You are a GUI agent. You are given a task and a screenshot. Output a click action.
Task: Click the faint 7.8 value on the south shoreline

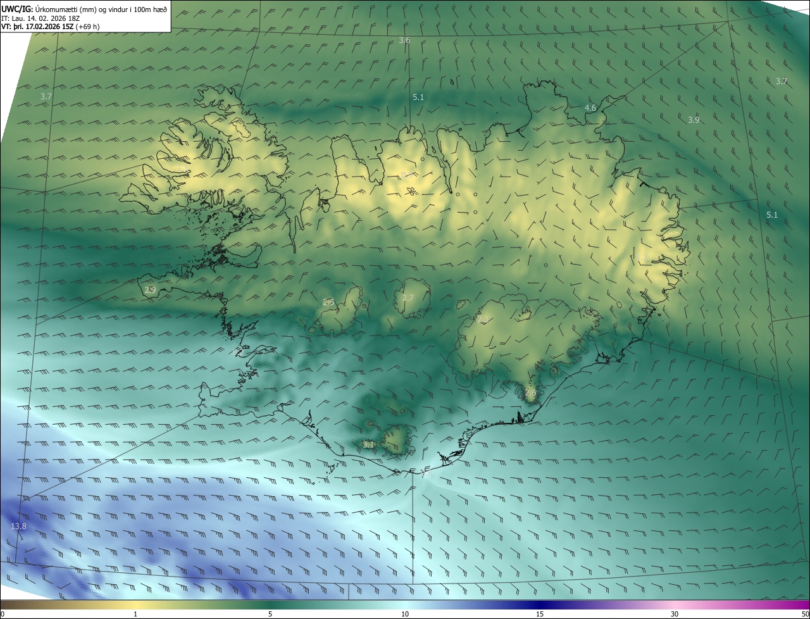point(425,473)
